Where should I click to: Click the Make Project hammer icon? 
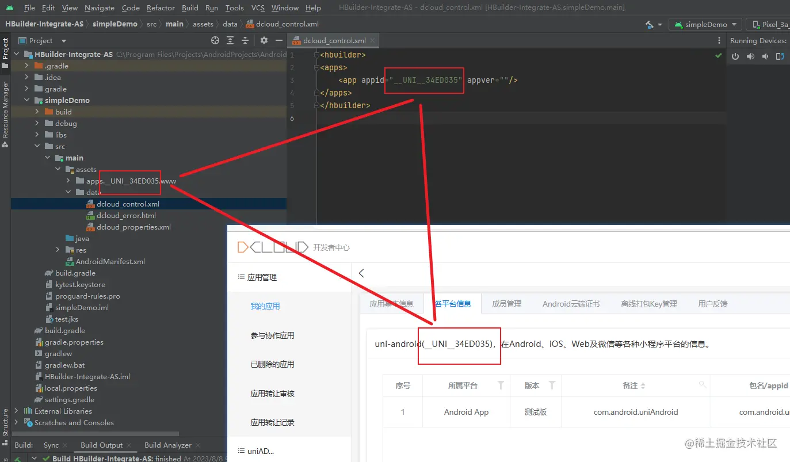pos(649,25)
